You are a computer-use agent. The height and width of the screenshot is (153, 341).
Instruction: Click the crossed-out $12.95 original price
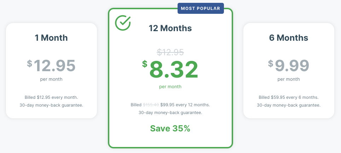pyautogui.click(x=170, y=52)
